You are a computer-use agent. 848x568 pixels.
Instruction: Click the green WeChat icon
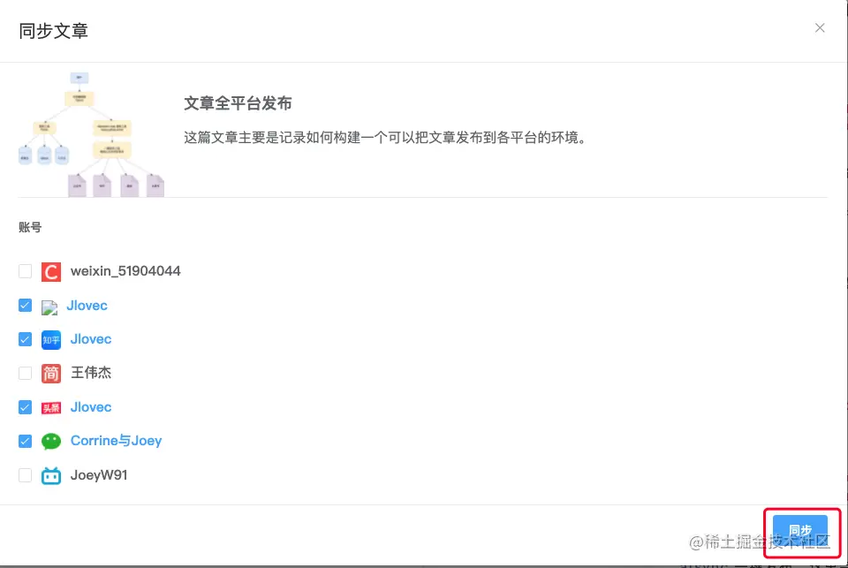[51, 442]
